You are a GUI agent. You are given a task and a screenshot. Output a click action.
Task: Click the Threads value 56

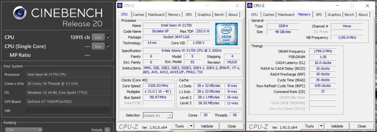(x=235, y=115)
